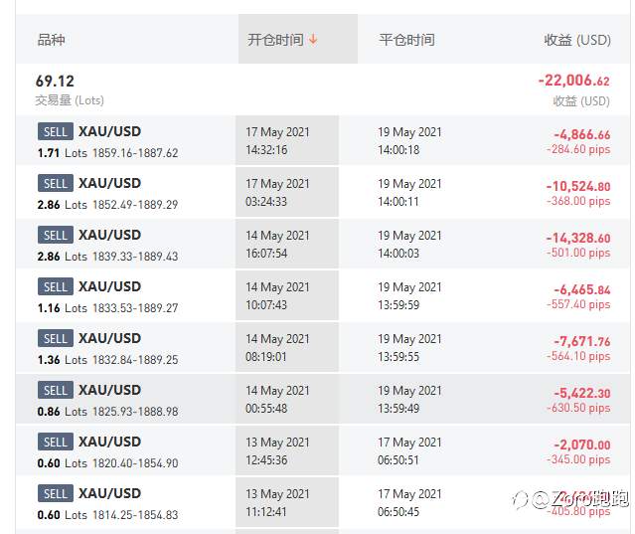Click the 开仓时间 sort arrow icon
635x534 pixels.
[314, 40]
